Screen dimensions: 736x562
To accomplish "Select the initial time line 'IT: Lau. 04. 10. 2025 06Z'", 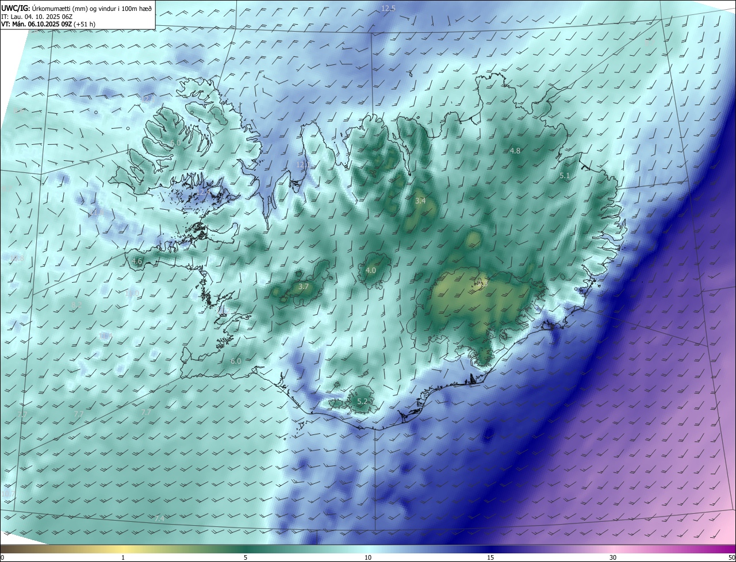I will point(38,17).
